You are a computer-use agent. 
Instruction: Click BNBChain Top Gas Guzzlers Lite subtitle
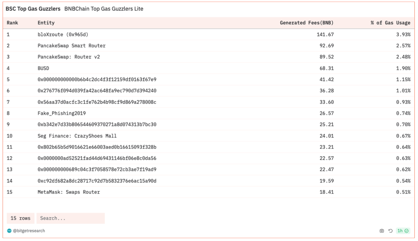coord(104,9)
